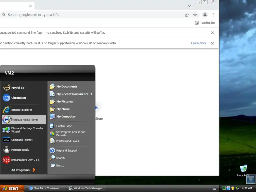Bookmark this tab with the star icon

pyautogui.click(x=195, y=15)
